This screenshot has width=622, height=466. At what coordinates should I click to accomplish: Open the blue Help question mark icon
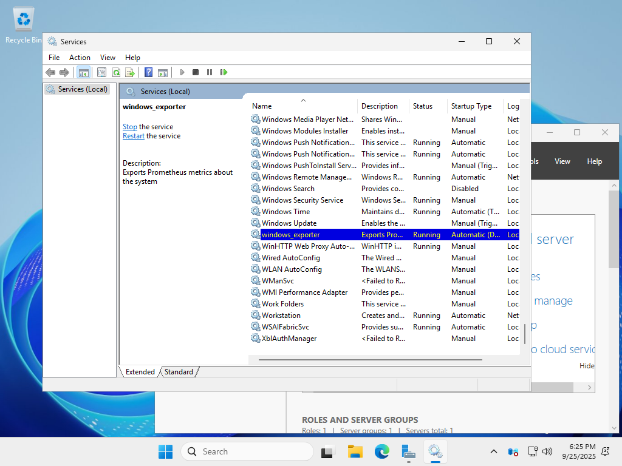point(148,72)
